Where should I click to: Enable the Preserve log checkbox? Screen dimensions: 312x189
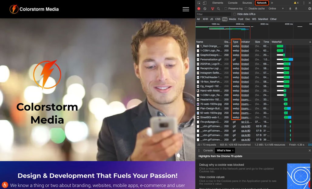click(226, 8)
